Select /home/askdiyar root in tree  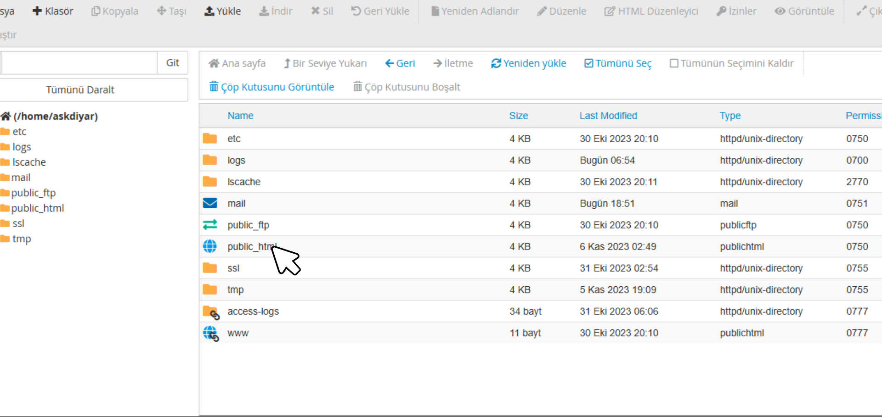[x=50, y=116]
